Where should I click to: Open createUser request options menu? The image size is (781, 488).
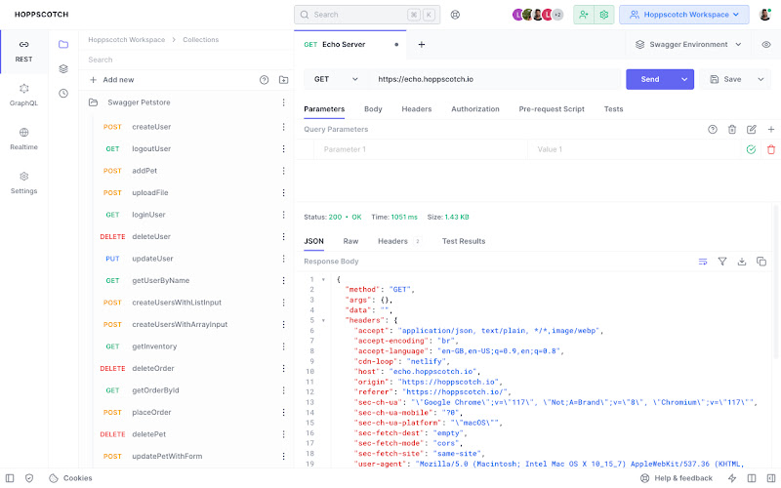pos(283,127)
